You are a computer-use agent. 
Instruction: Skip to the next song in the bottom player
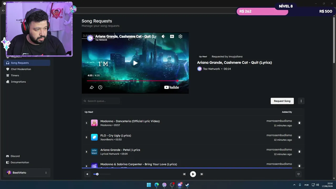point(202,174)
